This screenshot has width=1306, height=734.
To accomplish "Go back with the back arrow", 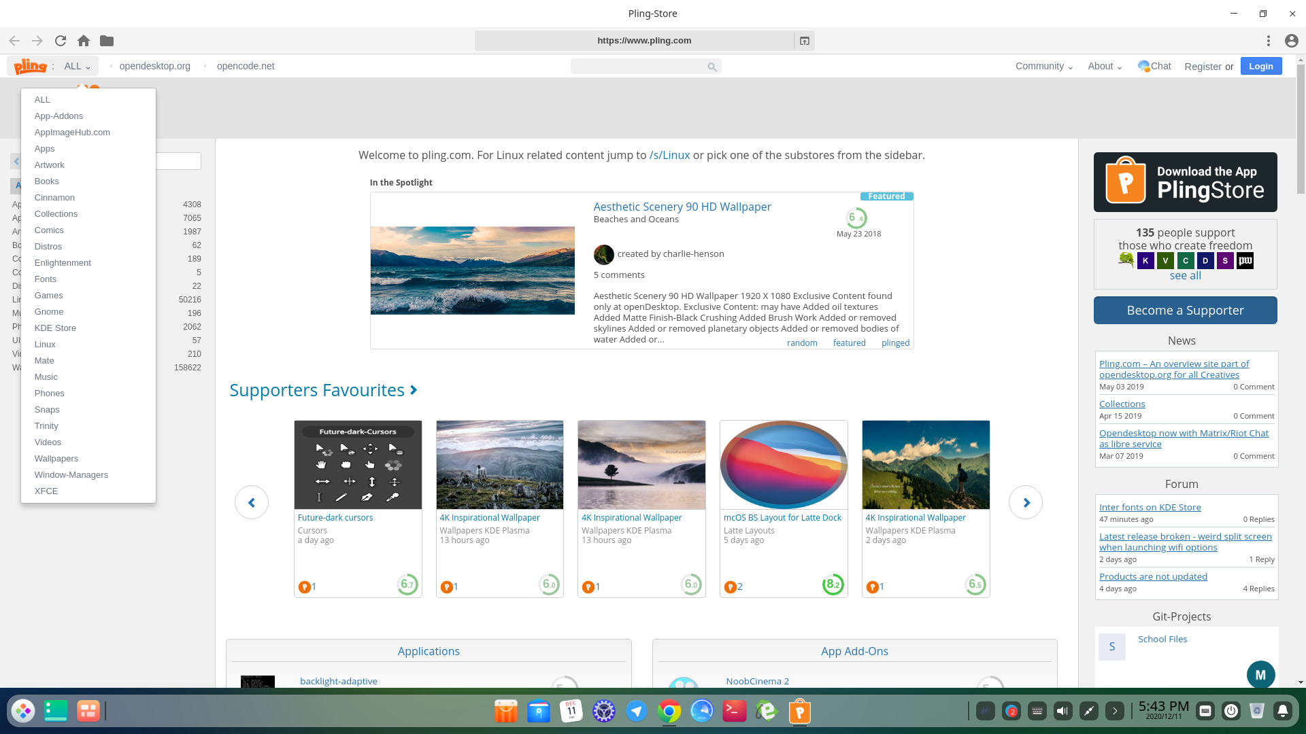I will coord(14,41).
